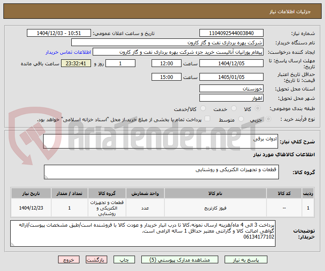Click the 12:00 deadline time field
This screenshot has height=271, width=325.
coord(167,64)
